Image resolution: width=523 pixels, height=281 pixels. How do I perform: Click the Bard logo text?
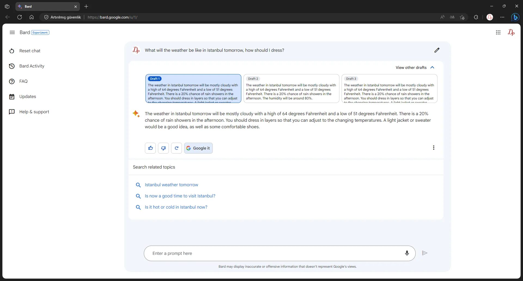coord(25,32)
